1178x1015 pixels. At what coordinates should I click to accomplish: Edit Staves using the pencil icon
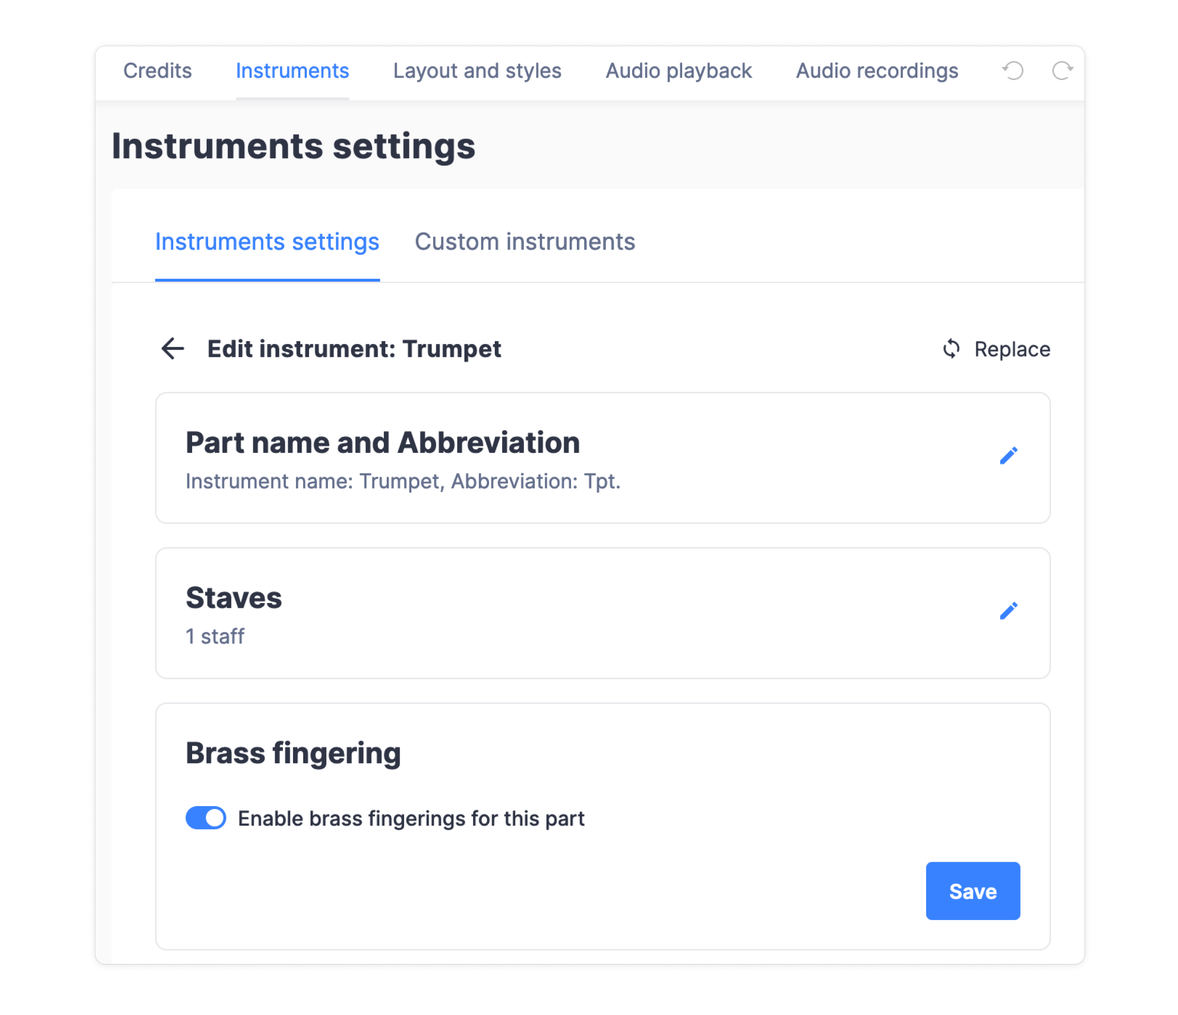coord(1009,611)
